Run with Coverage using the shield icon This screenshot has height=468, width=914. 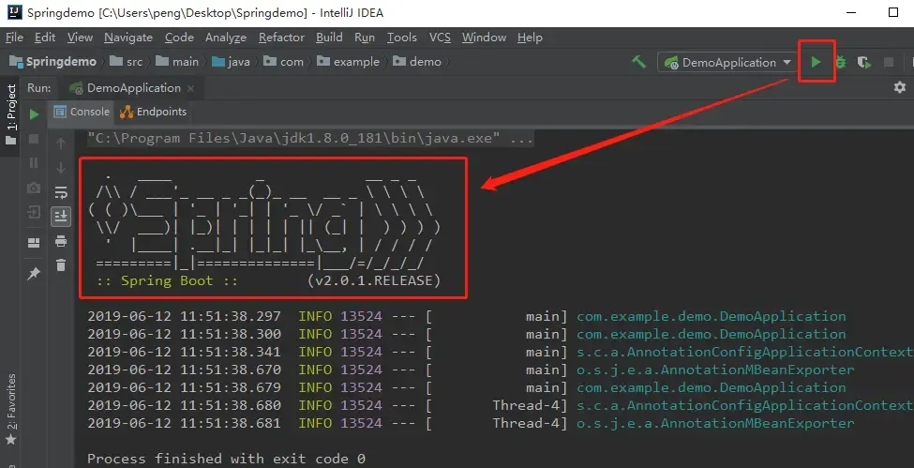coord(863,63)
